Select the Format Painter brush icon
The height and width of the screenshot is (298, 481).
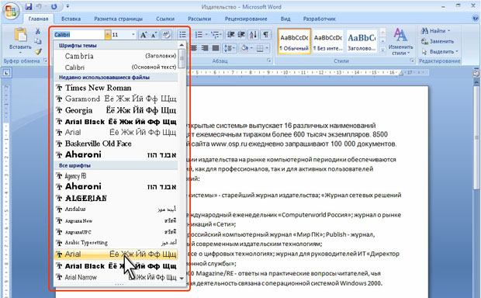pyautogui.click(x=38, y=51)
